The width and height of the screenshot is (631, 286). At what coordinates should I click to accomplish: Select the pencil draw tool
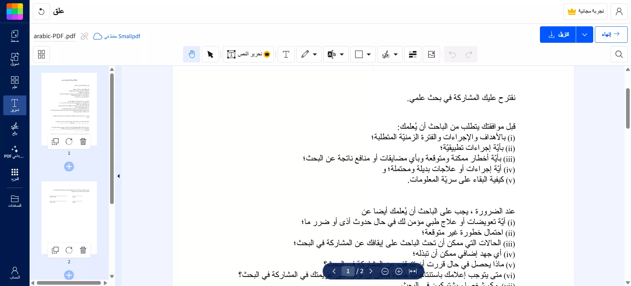305,54
